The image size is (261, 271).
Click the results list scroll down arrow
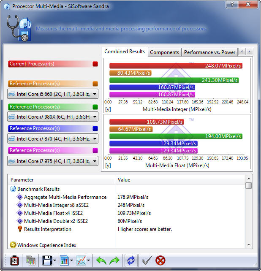[249, 245]
